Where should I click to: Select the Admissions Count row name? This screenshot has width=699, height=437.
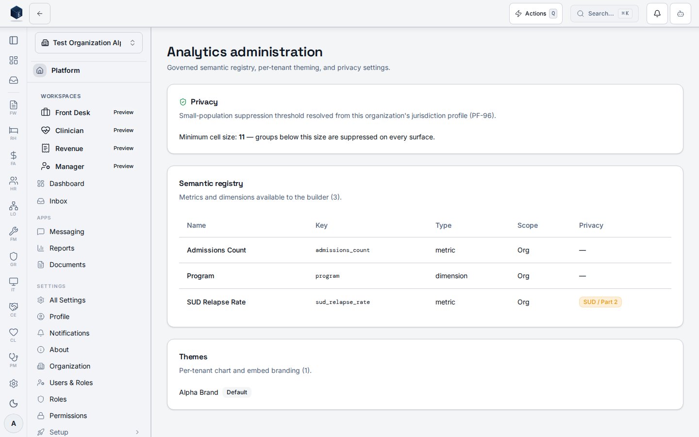click(x=216, y=250)
